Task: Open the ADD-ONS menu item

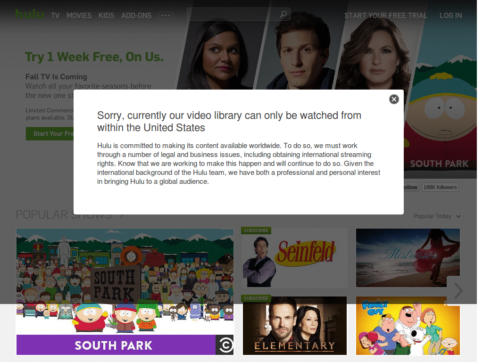Action: coord(136,15)
